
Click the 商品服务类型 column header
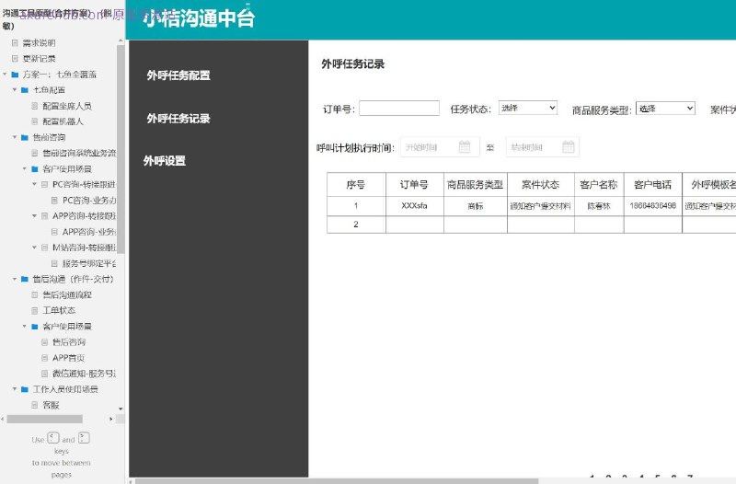tap(475, 185)
